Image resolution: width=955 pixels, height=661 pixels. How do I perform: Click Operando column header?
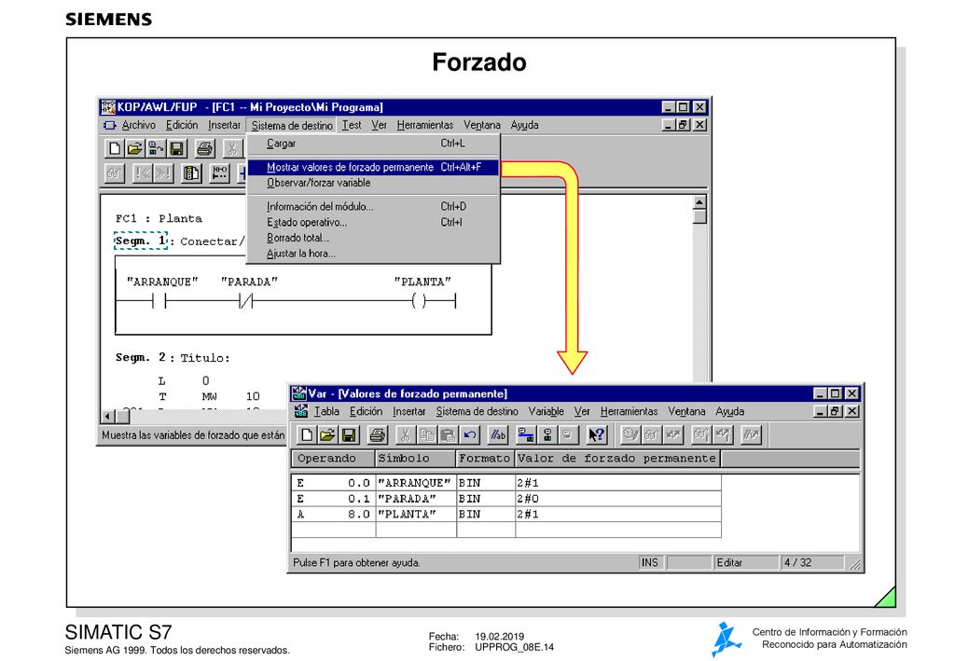[x=333, y=459]
